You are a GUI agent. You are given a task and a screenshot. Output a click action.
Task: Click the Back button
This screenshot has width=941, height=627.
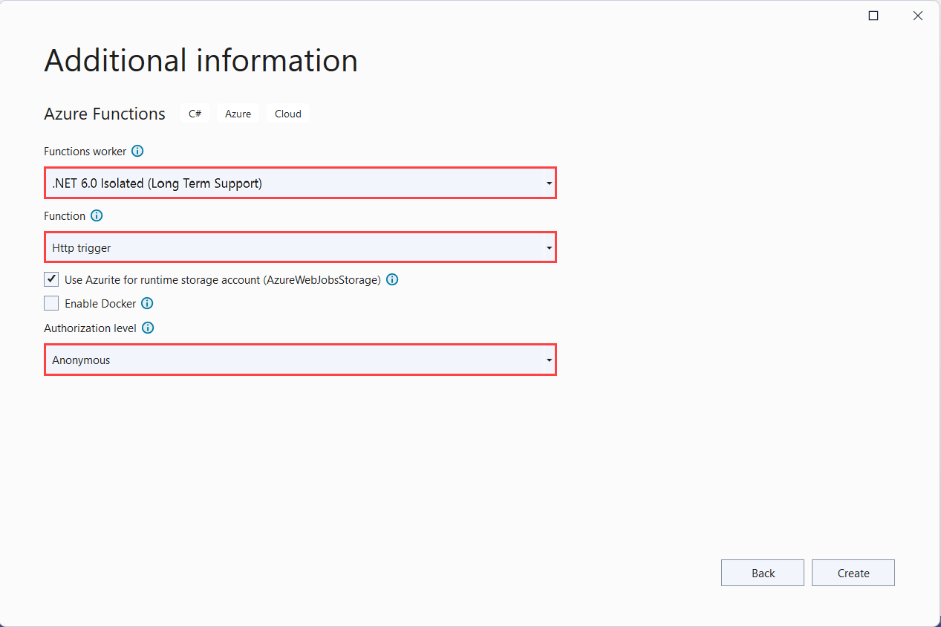pyautogui.click(x=762, y=572)
